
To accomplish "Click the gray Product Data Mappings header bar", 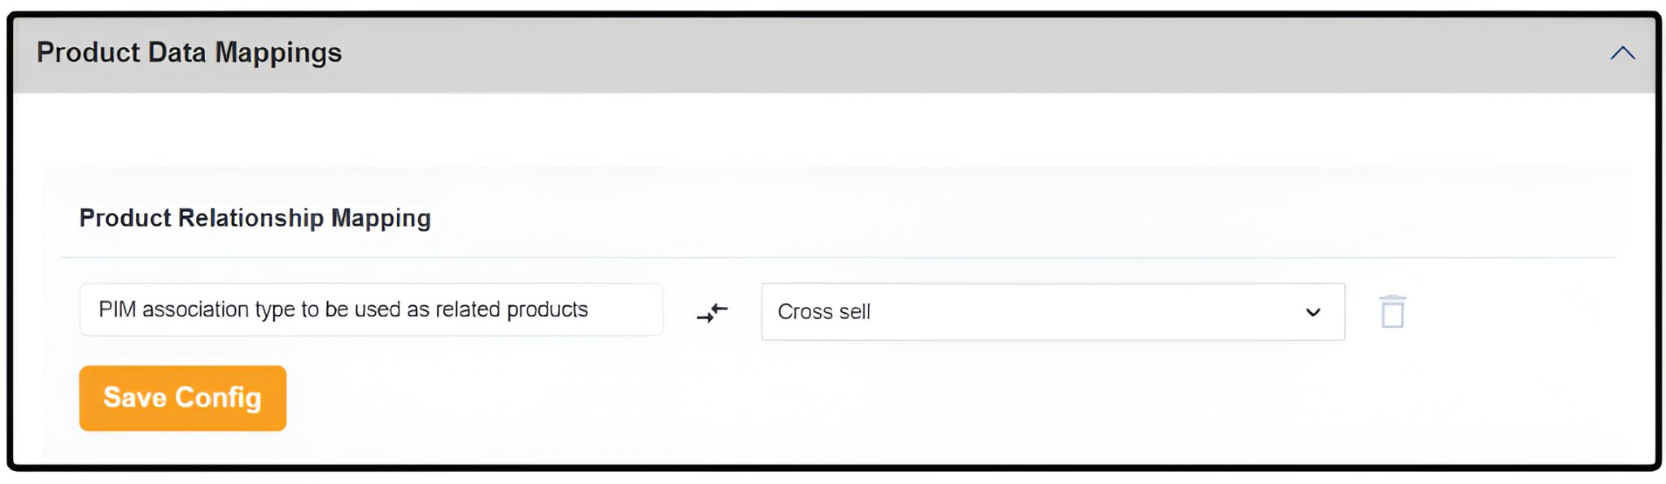I will click(x=895, y=54).
